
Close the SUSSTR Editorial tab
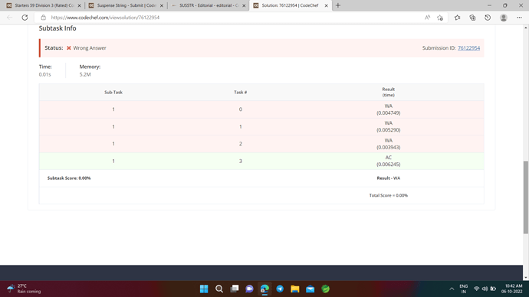click(244, 5)
